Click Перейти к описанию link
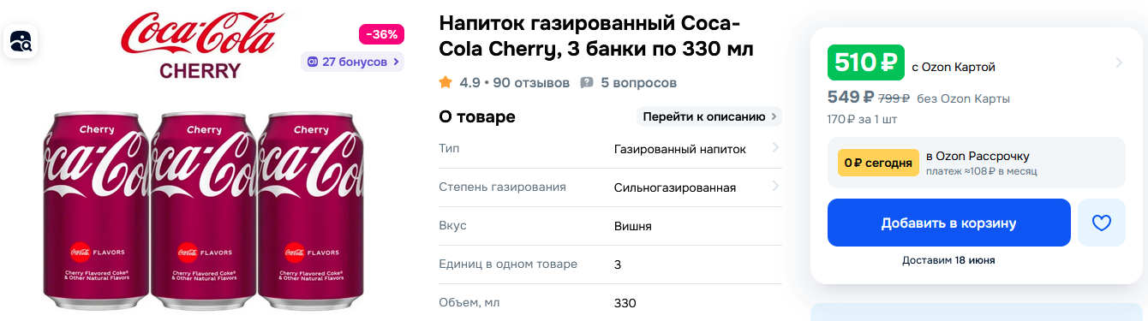Viewport: 1148px width, 321px height. 710,116
